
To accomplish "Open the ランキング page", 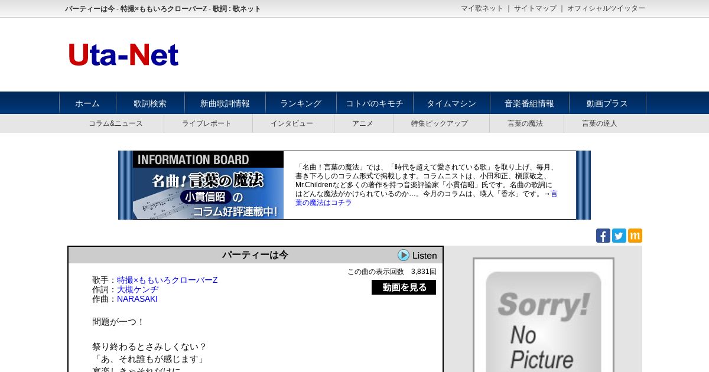I will pos(301,103).
